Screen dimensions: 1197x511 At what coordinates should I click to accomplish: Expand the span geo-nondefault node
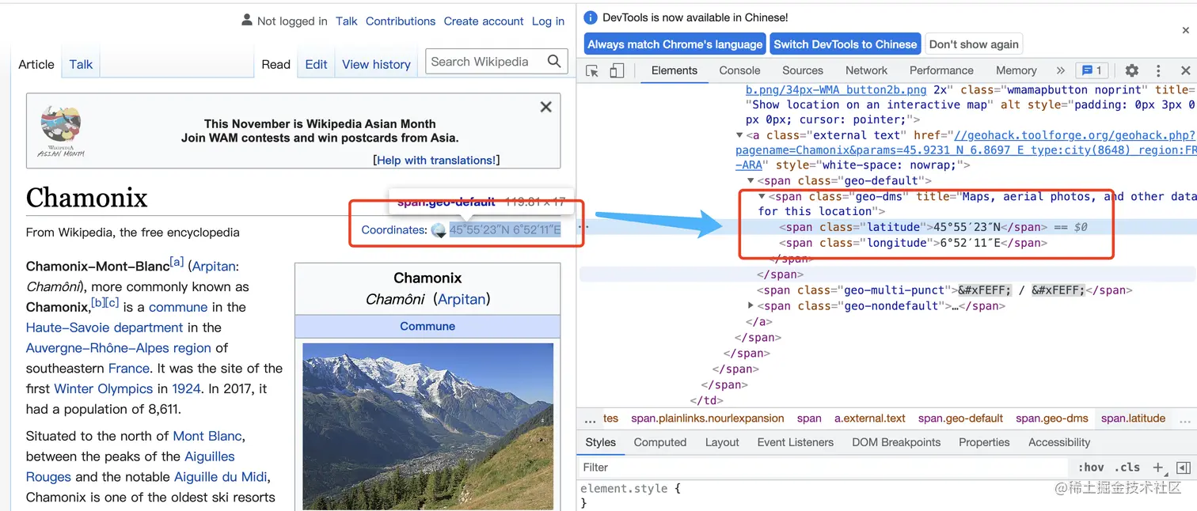pyautogui.click(x=750, y=306)
